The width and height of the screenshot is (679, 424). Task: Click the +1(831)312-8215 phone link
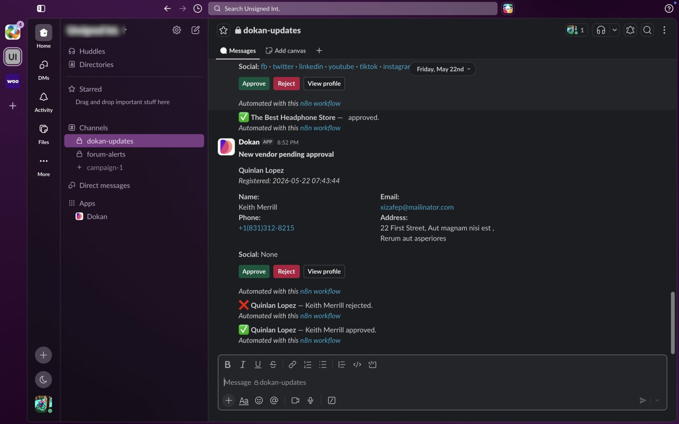(266, 228)
